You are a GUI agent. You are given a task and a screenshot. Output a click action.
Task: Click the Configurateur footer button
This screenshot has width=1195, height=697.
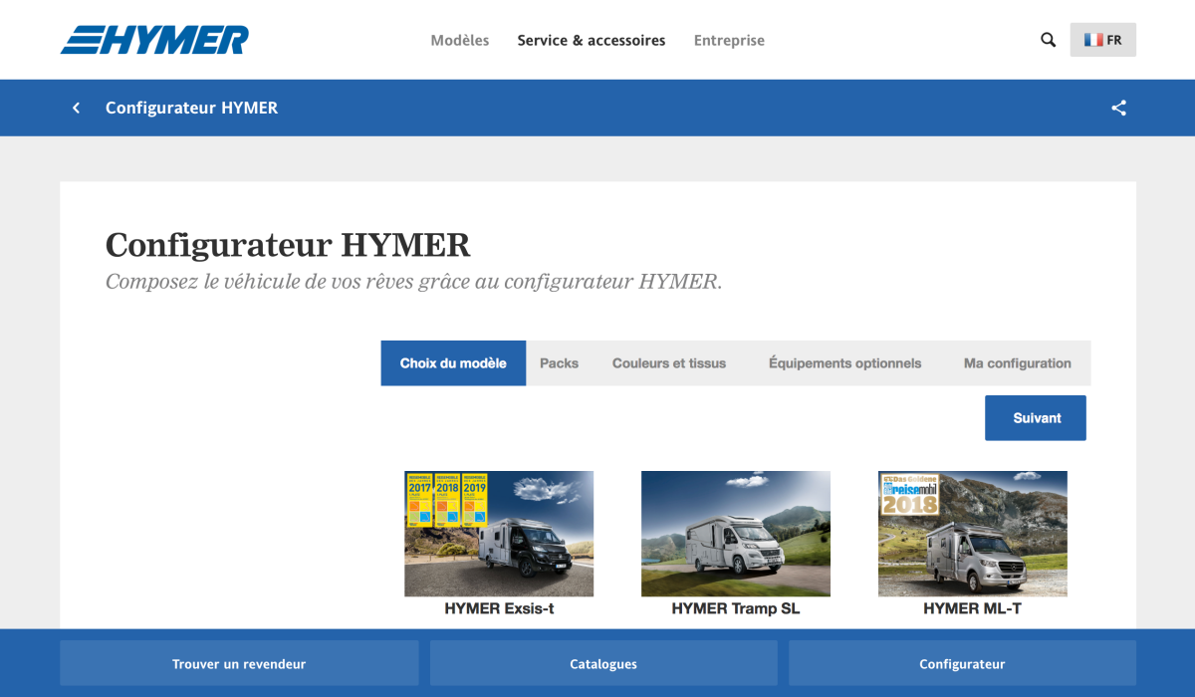[962, 663]
